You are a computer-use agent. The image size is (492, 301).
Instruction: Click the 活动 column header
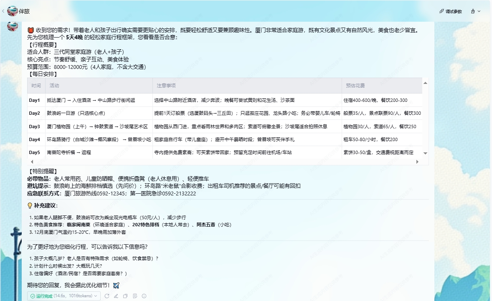[x=54, y=86]
